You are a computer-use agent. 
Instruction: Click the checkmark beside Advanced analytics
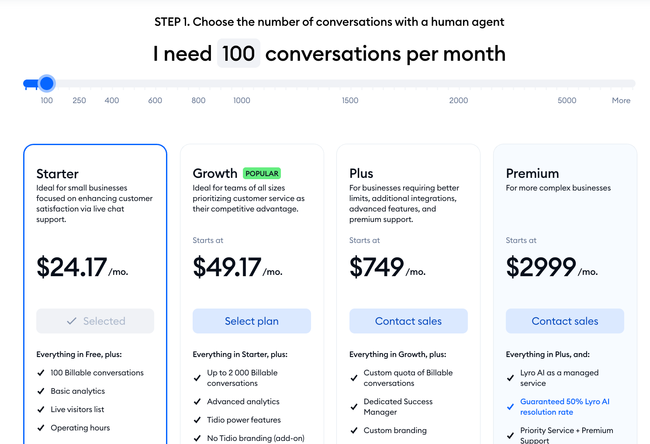pos(197,402)
